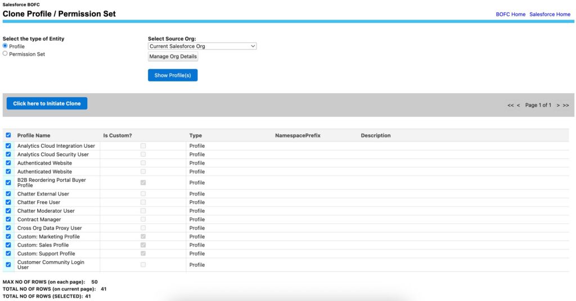Click Is Custom checkbox for B2B Reordering Portal

(143, 183)
